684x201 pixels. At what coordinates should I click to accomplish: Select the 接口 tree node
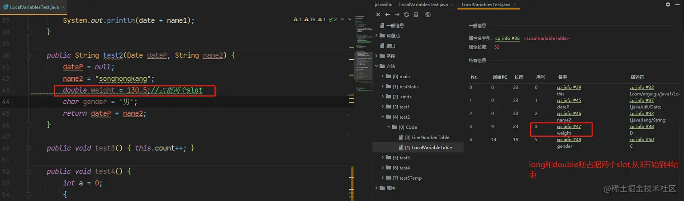tap(391, 46)
